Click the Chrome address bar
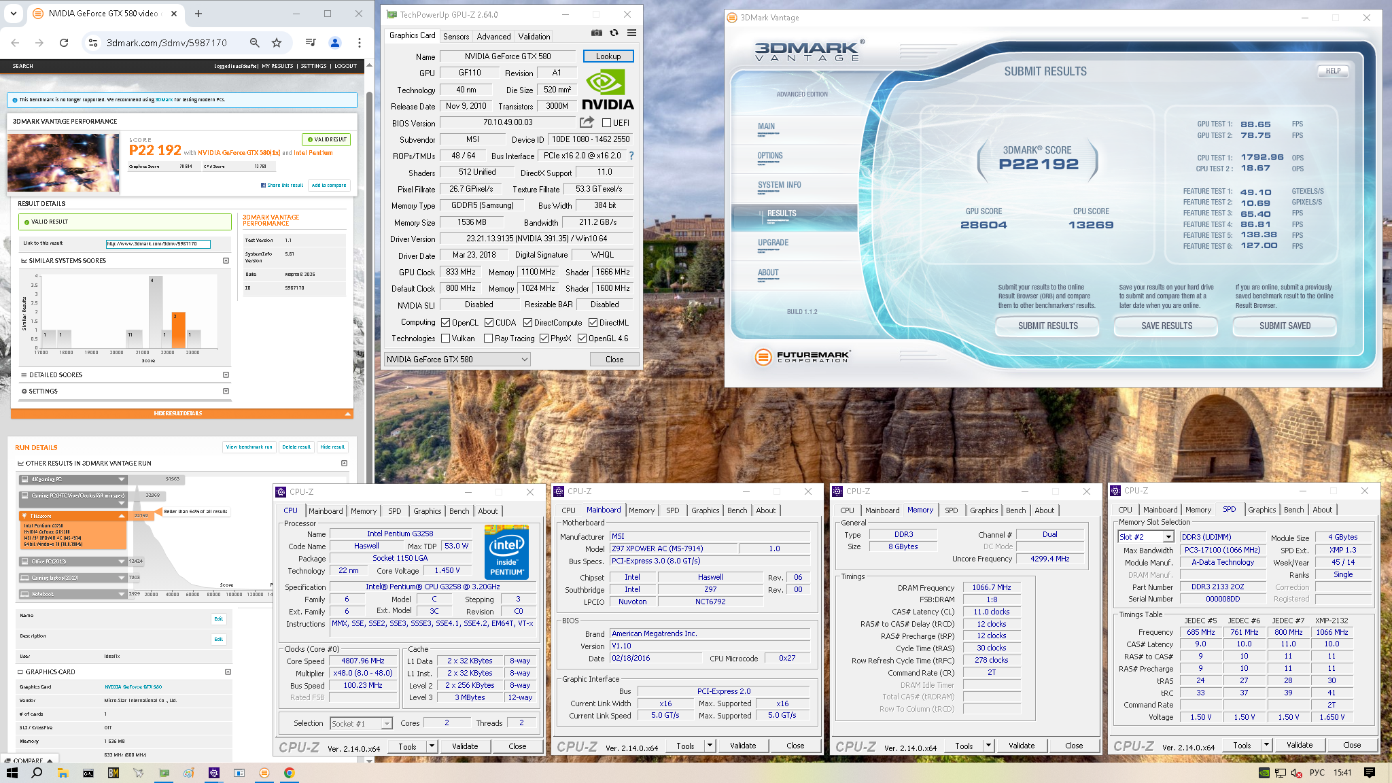Screen dimensions: 1392x783 pyautogui.click(x=167, y=43)
